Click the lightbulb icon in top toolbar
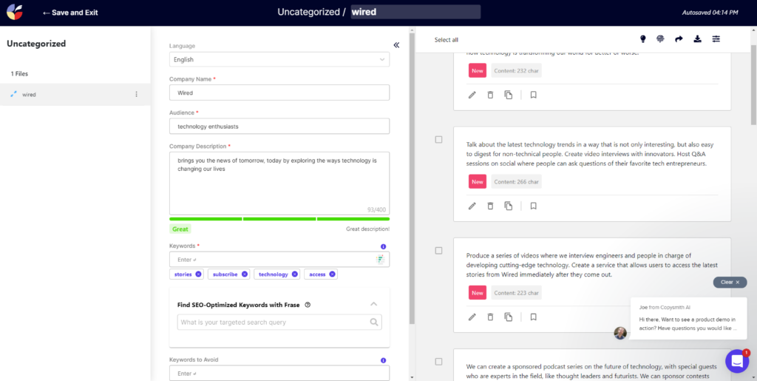The image size is (757, 381). [642, 39]
